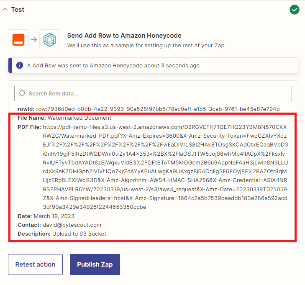Click the 'Add Row was sent' notification banner
305x285 pixels.
coord(113,66)
